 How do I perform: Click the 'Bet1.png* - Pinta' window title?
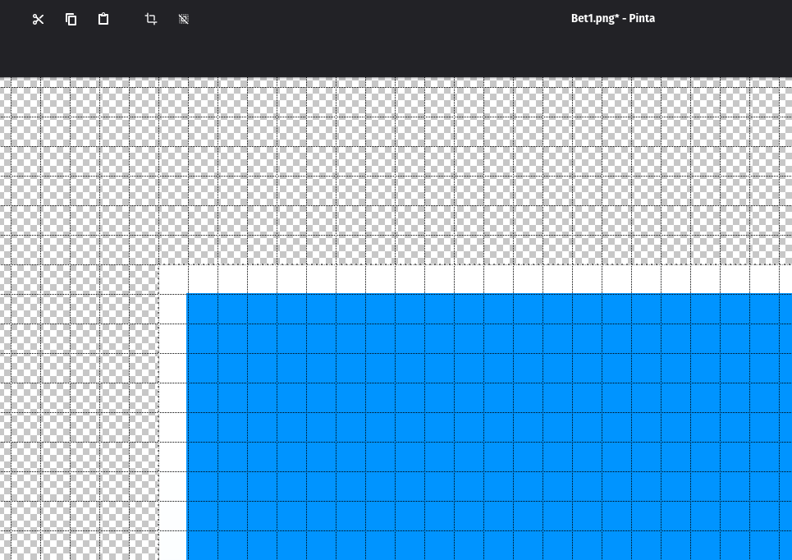click(612, 18)
